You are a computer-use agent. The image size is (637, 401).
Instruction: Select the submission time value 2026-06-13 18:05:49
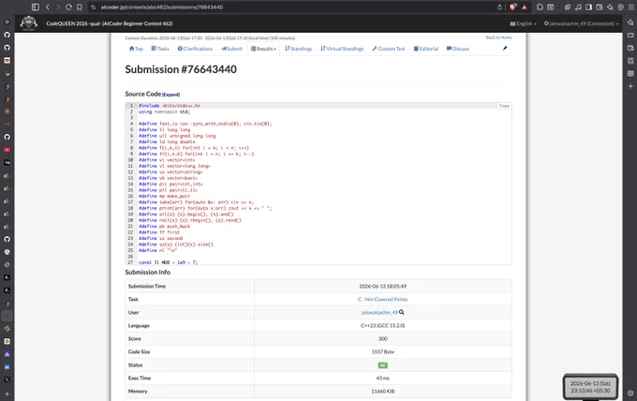coord(383,287)
